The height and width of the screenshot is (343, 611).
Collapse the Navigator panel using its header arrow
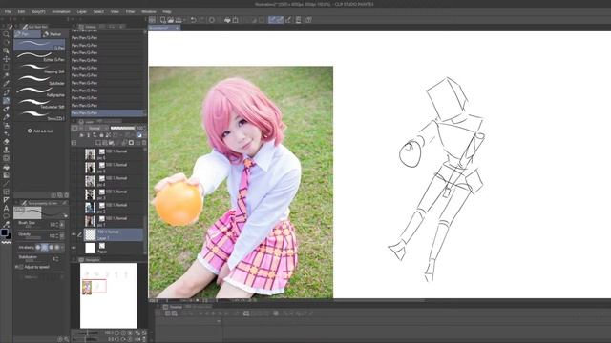pos(74,259)
